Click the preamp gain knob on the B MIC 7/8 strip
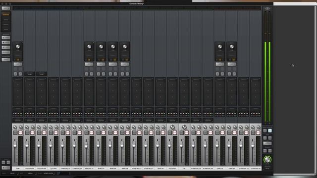This screenshot has height=178, width=317. pos(125,46)
